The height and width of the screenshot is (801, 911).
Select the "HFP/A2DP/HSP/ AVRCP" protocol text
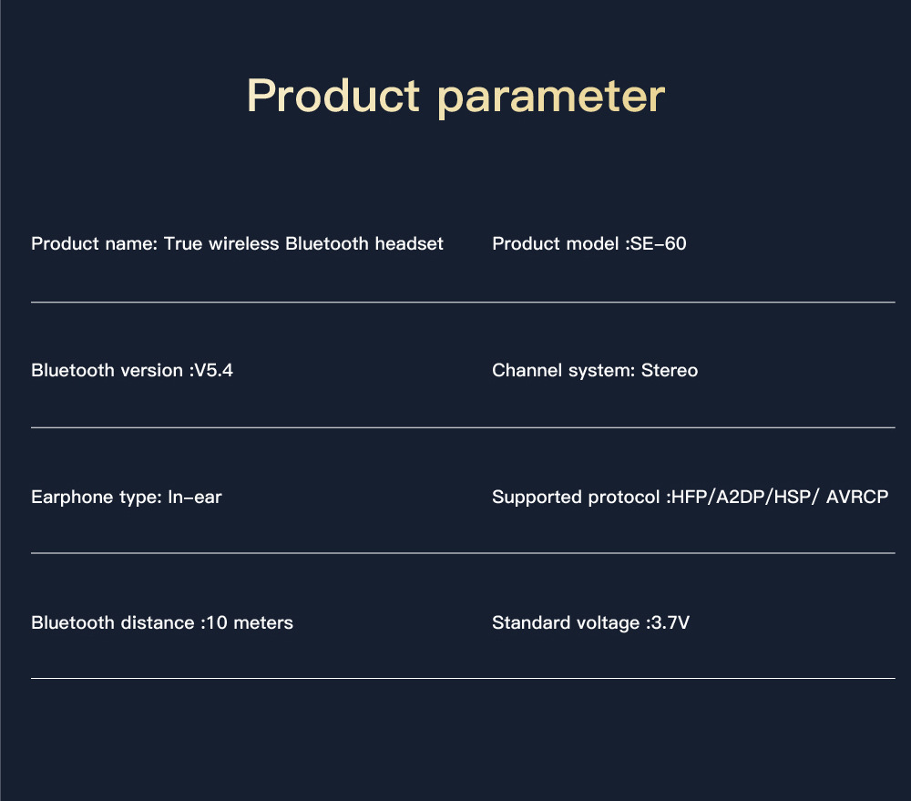click(779, 497)
